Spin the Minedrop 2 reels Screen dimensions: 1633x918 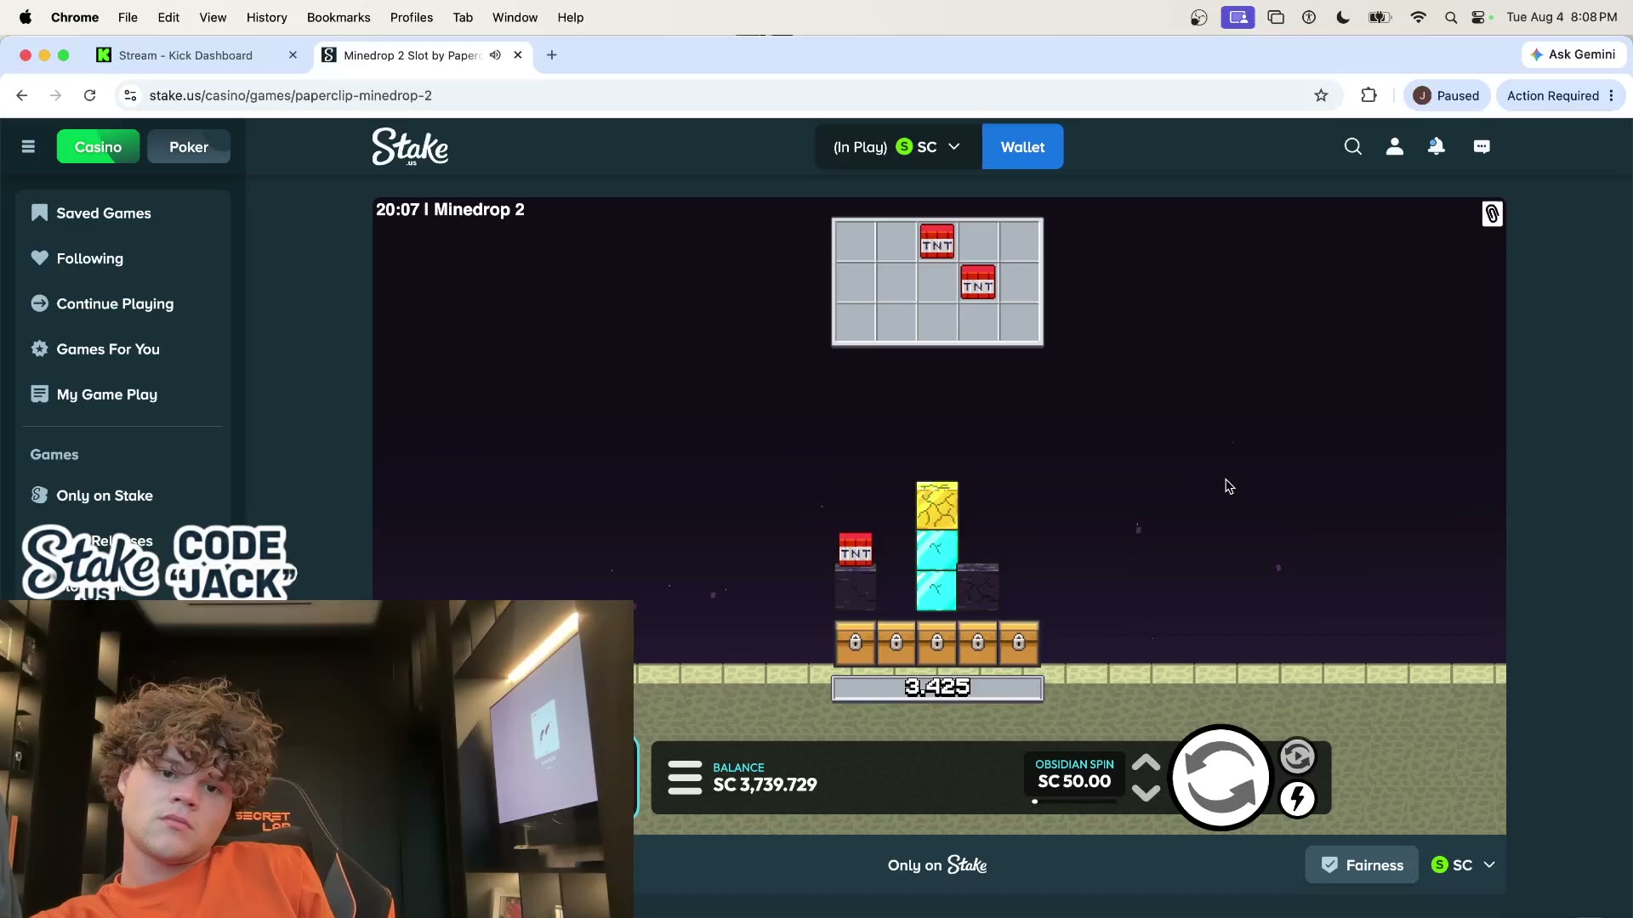(1220, 778)
